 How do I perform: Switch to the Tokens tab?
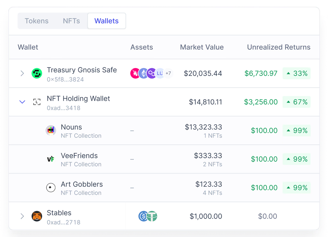point(37,21)
